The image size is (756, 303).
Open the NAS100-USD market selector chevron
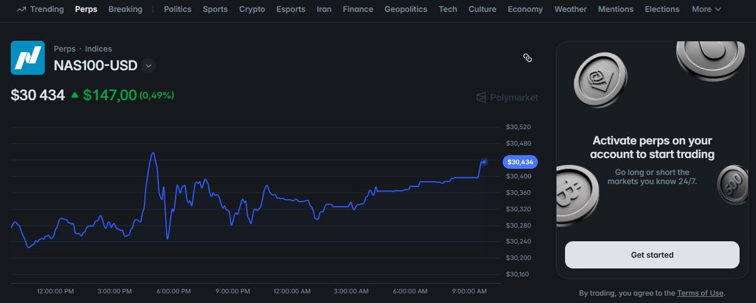pos(148,66)
